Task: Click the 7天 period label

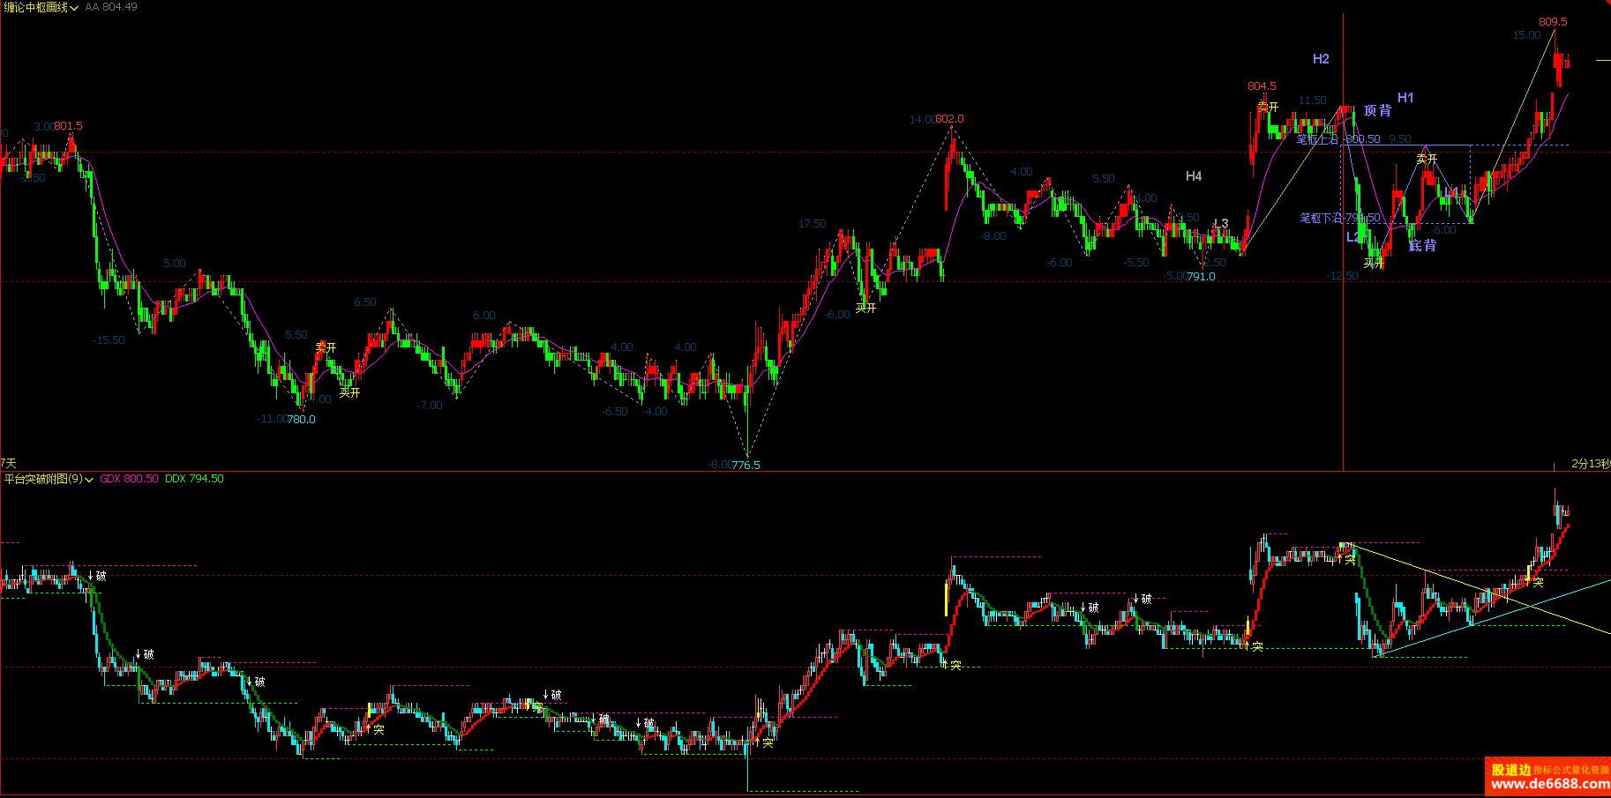Action: 9,463
